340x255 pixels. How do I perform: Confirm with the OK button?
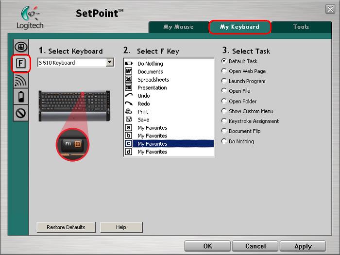click(x=207, y=246)
